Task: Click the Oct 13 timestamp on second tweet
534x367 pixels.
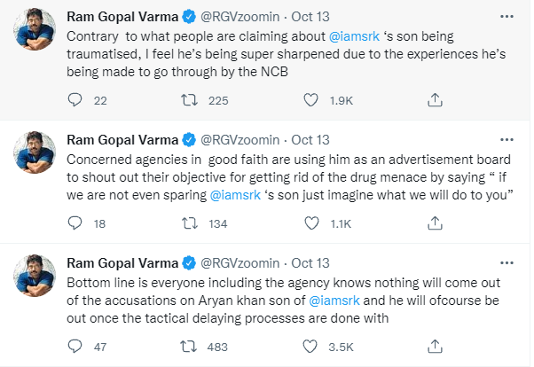Action: coord(310,140)
